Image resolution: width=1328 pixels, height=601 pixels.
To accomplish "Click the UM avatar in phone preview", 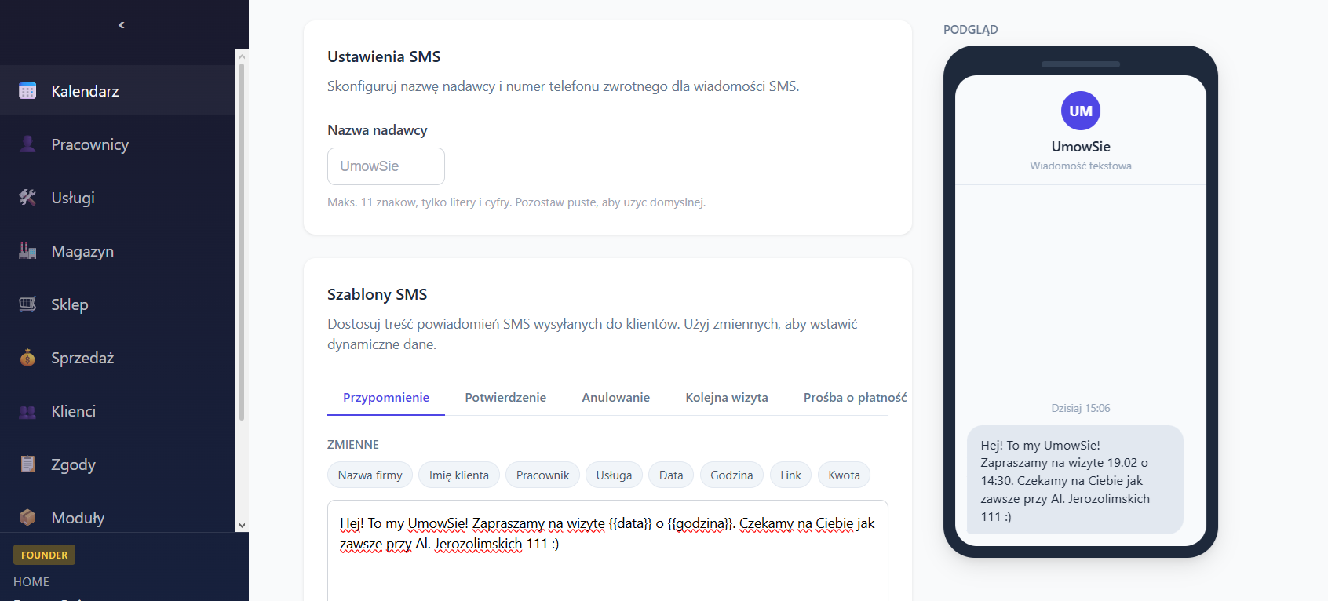I will [1081, 111].
